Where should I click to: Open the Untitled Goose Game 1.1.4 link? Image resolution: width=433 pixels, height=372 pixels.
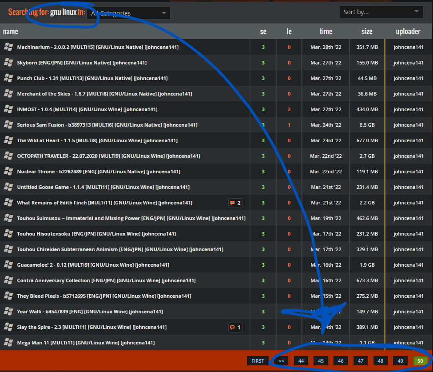103,187
